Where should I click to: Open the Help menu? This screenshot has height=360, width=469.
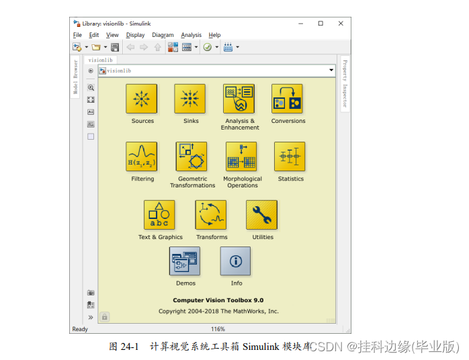coord(214,35)
